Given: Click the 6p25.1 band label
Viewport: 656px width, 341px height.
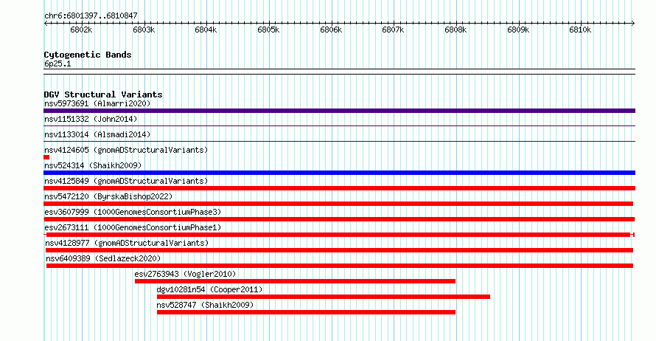Looking at the screenshot, I should [x=57, y=63].
